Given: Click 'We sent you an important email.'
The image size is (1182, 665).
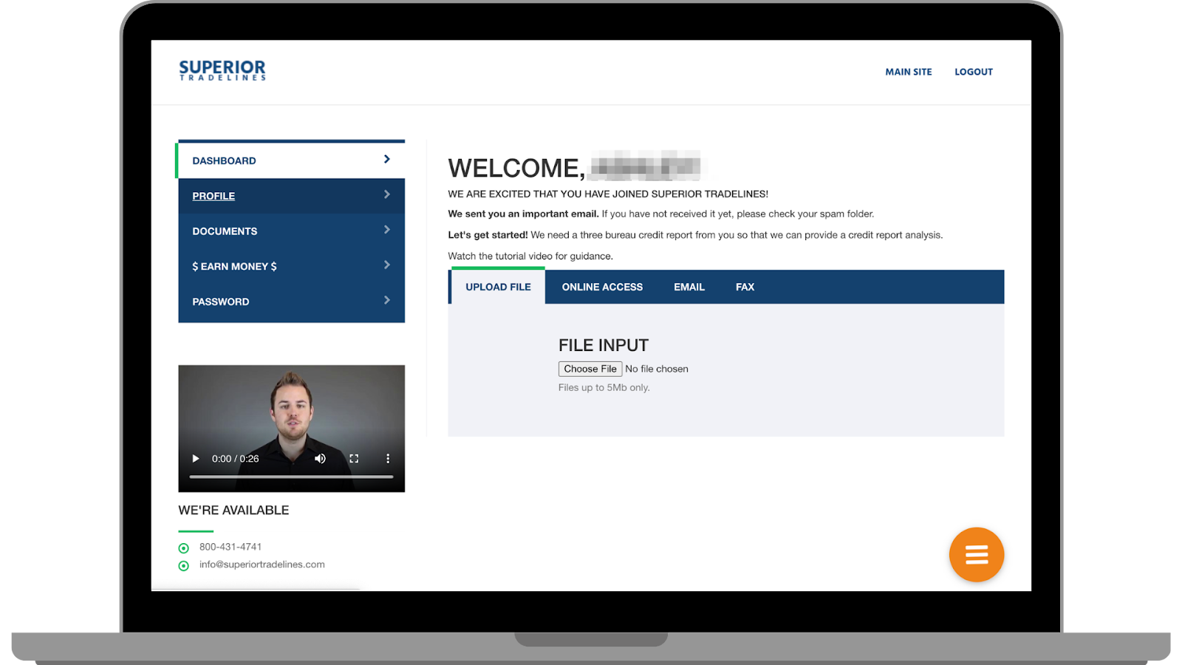Looking at the screenshot, I should (523, 214).
